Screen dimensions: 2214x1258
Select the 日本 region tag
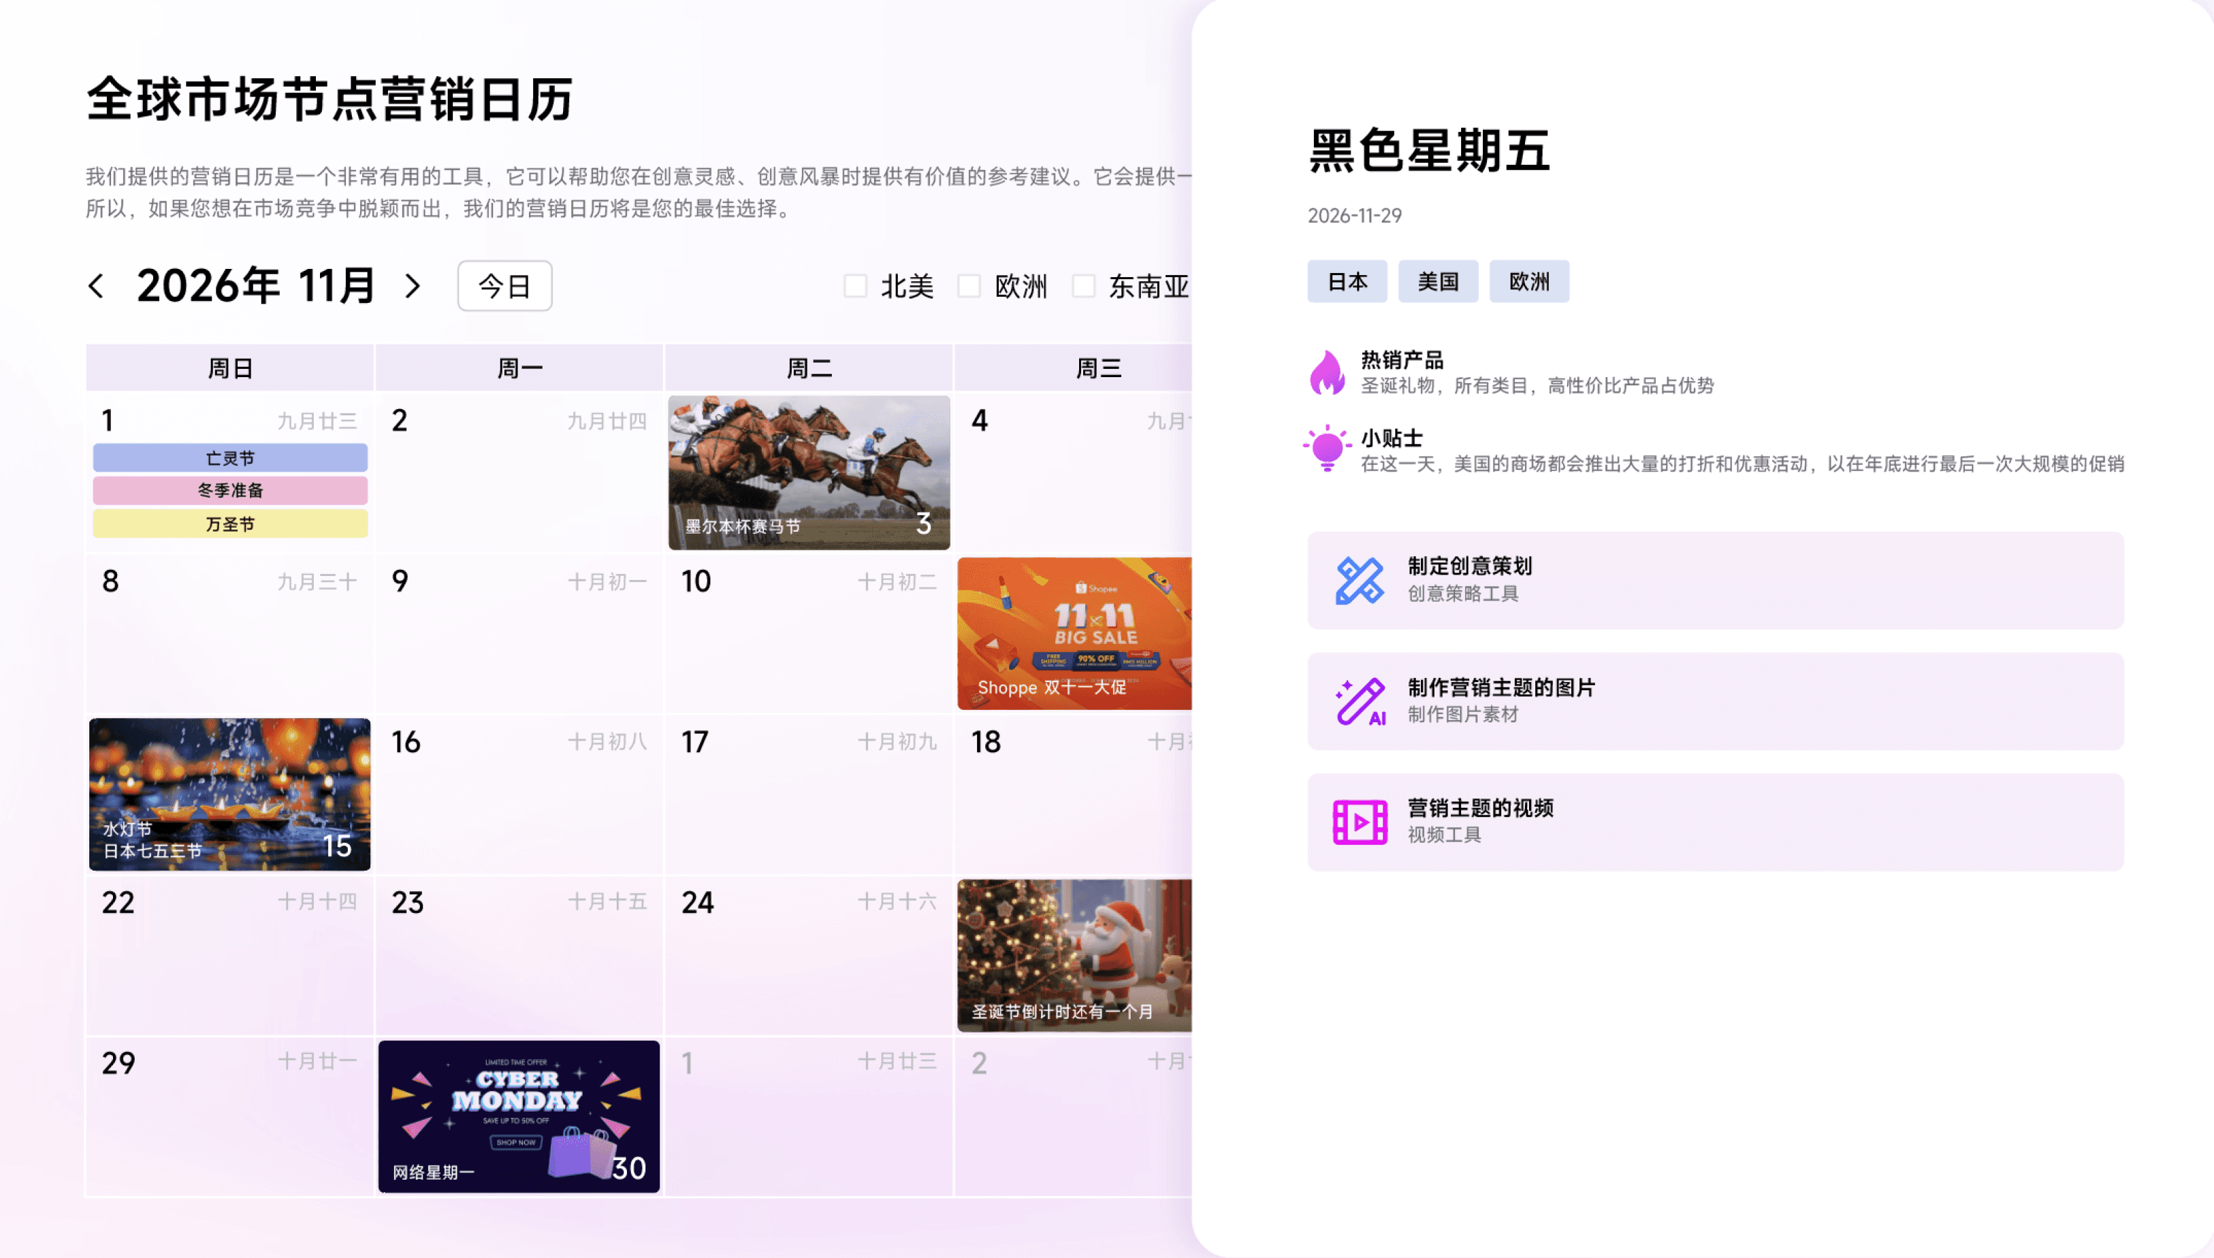coord(1347,282)
